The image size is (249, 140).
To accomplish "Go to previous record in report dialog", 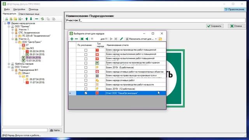I will coord(87,39).
